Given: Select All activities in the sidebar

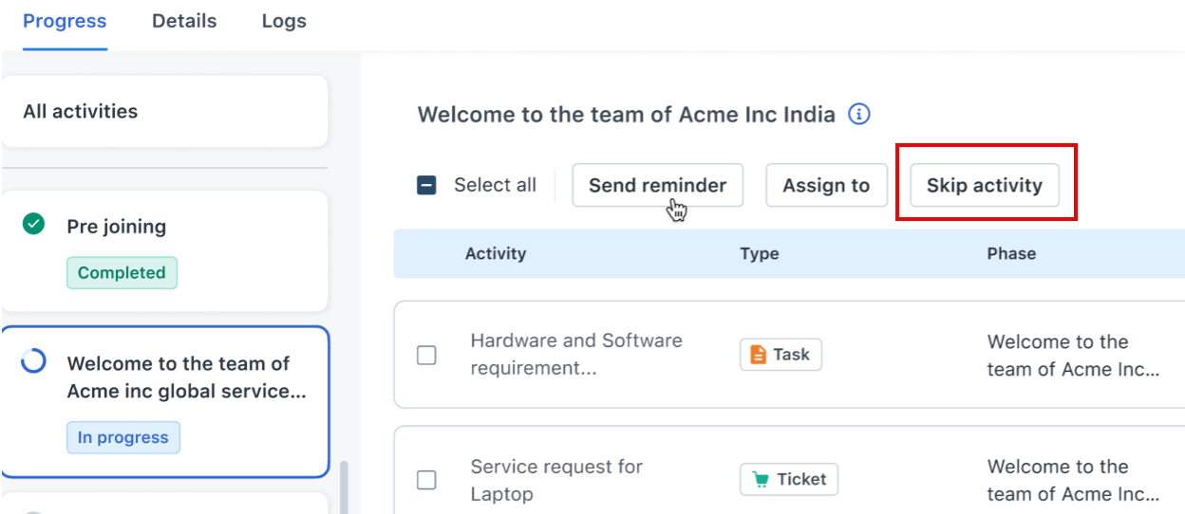Looking at the screenshot, I should click(x=163, y=112).
